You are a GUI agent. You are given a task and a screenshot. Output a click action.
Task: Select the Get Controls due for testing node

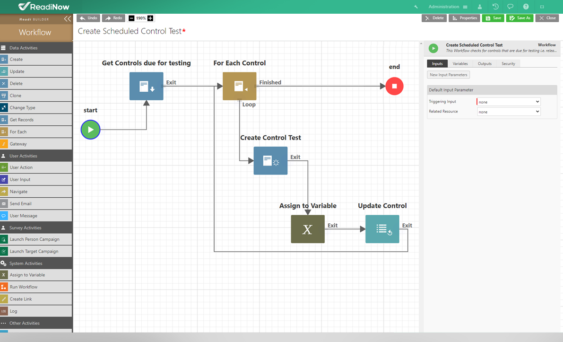pyautogui.click(x=147, y=86)
